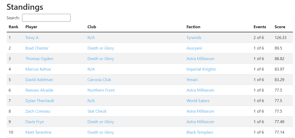Select Davis Frye in the standings
295x138 pixels.
(35, 122)
